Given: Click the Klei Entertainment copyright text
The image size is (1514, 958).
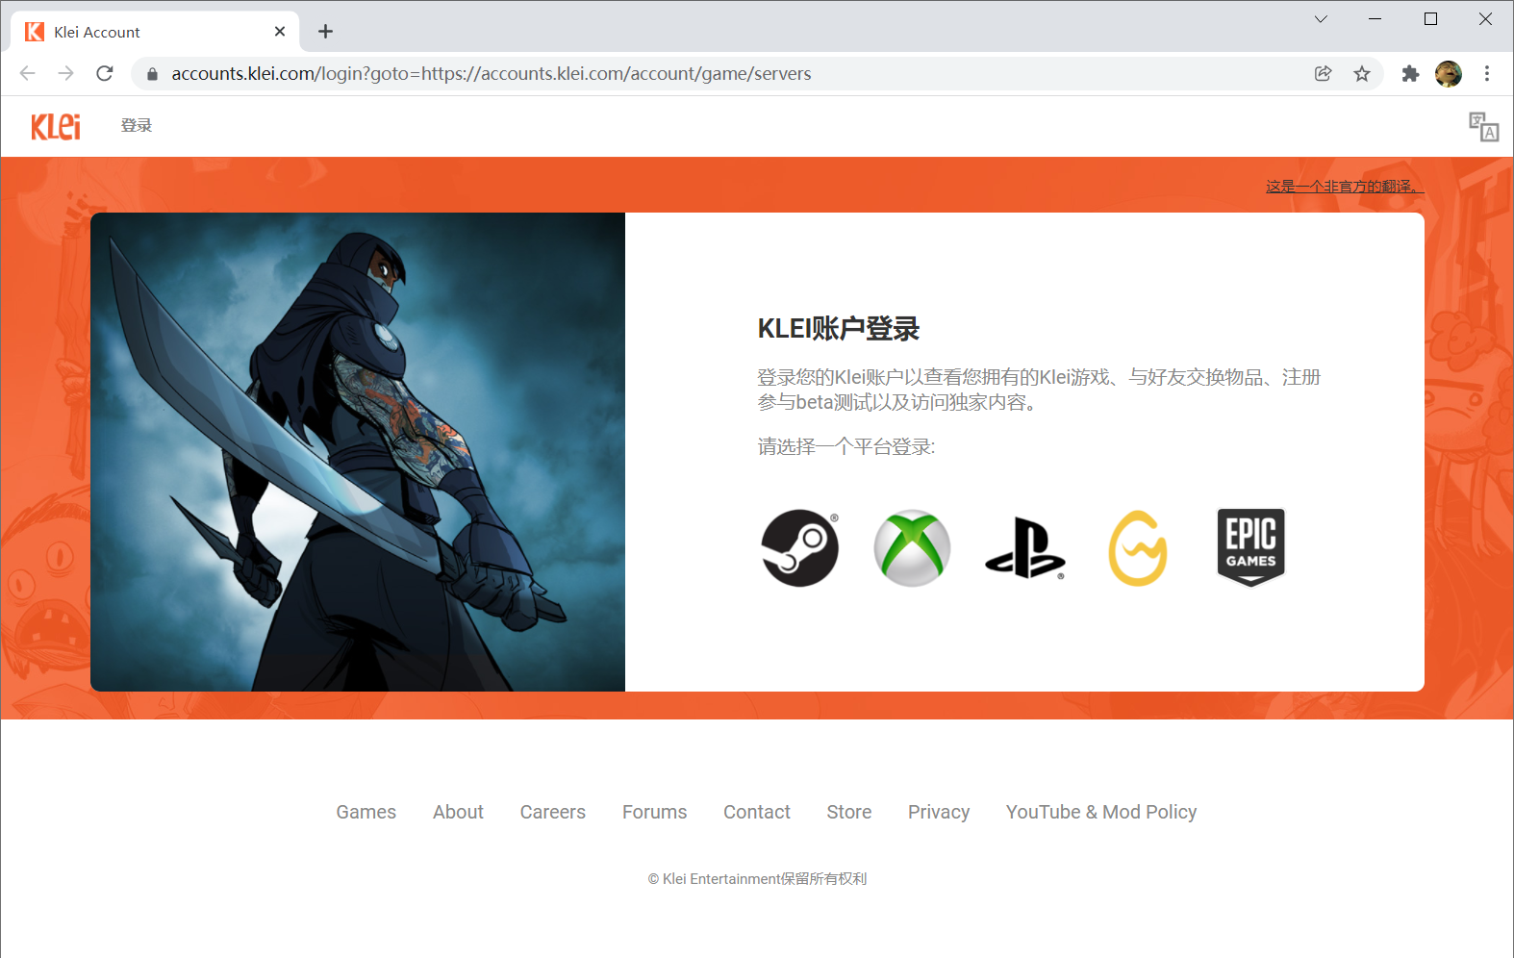Looking at the screenshot, I should (x=757, y=879).
